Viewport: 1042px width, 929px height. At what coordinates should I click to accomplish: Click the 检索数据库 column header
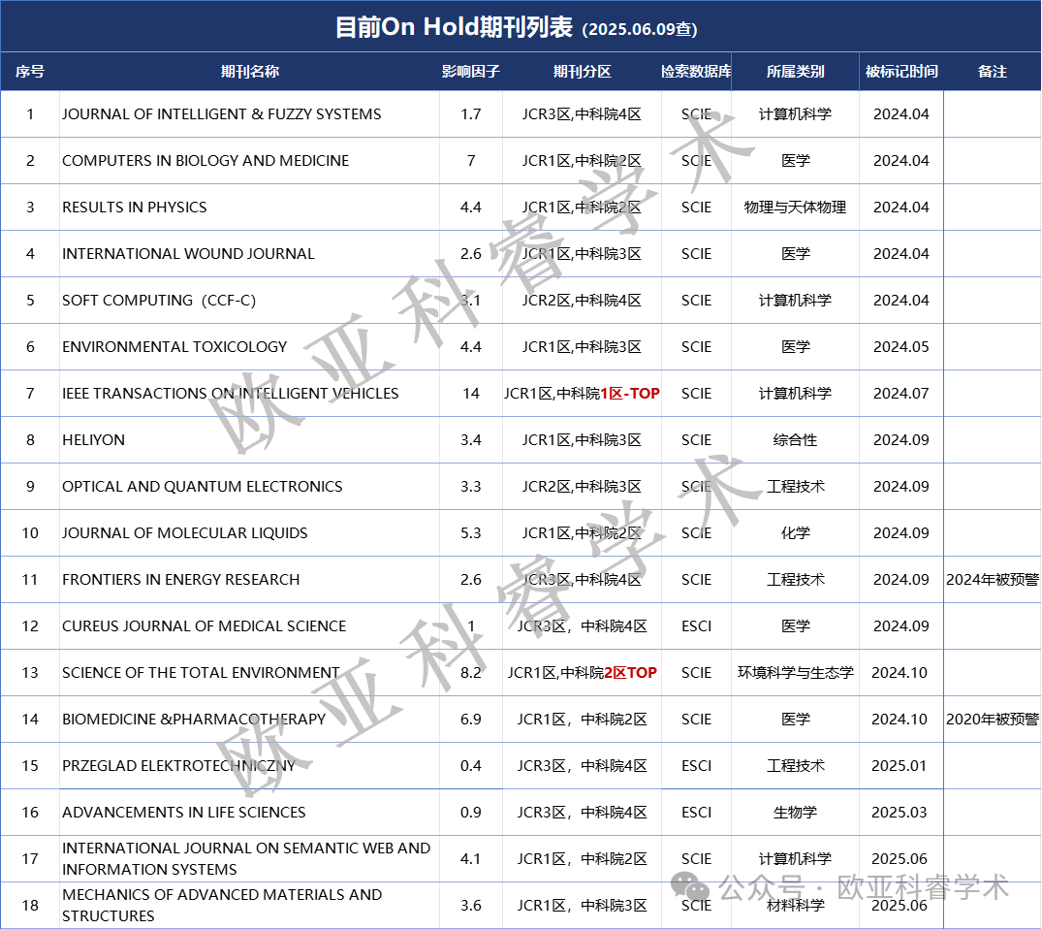point(695,71)
